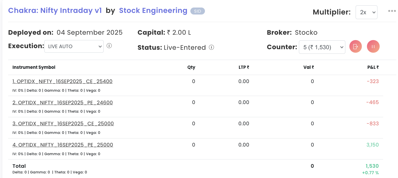Open the NIFTY 16SEP2025 PE 24600 instrument
Viewport: 398px width, 178px height.
click(x=63, y=102)
